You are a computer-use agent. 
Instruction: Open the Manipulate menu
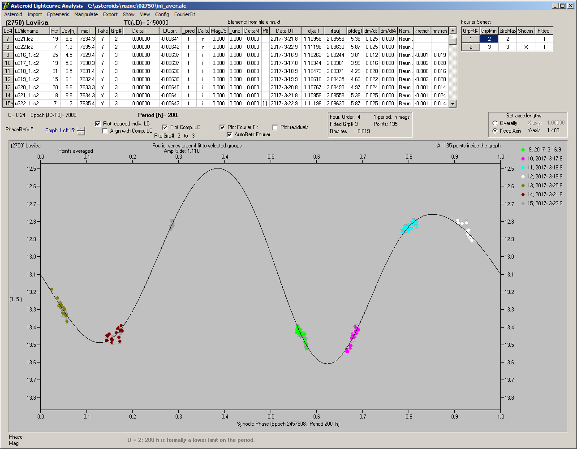(x=86, y=14)
